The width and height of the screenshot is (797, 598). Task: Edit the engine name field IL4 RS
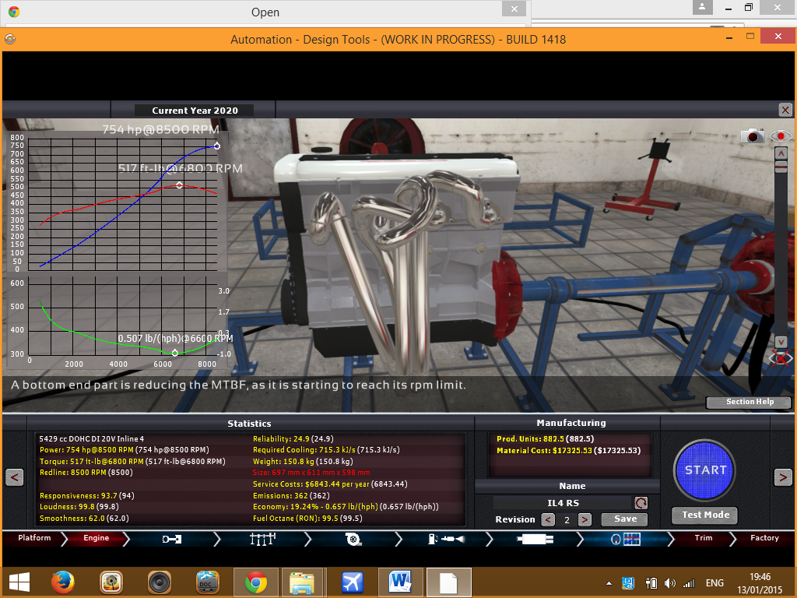pyautogui.click(x=563, y=503)
